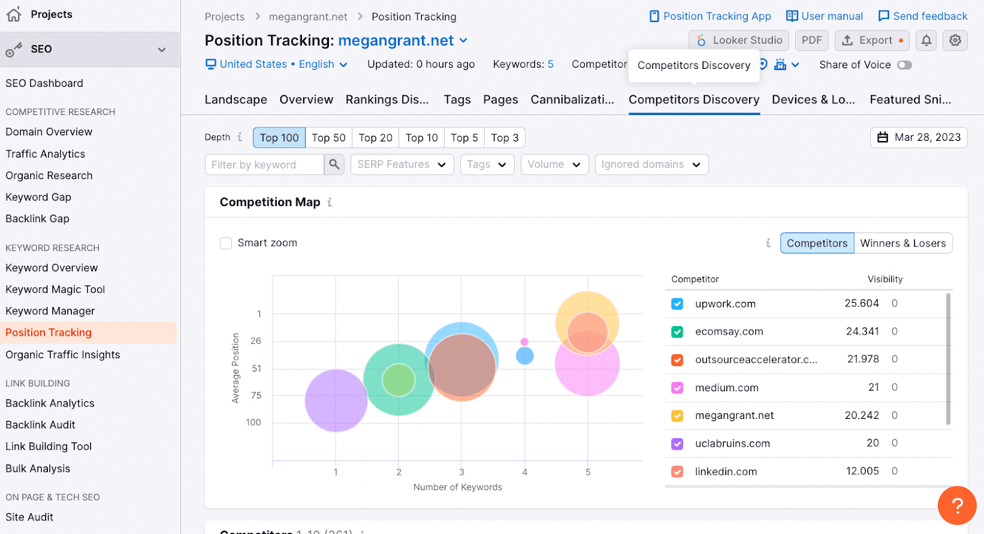Click the PDF export button
This screenshot has width=984, height=534.
tap(812, 41)
